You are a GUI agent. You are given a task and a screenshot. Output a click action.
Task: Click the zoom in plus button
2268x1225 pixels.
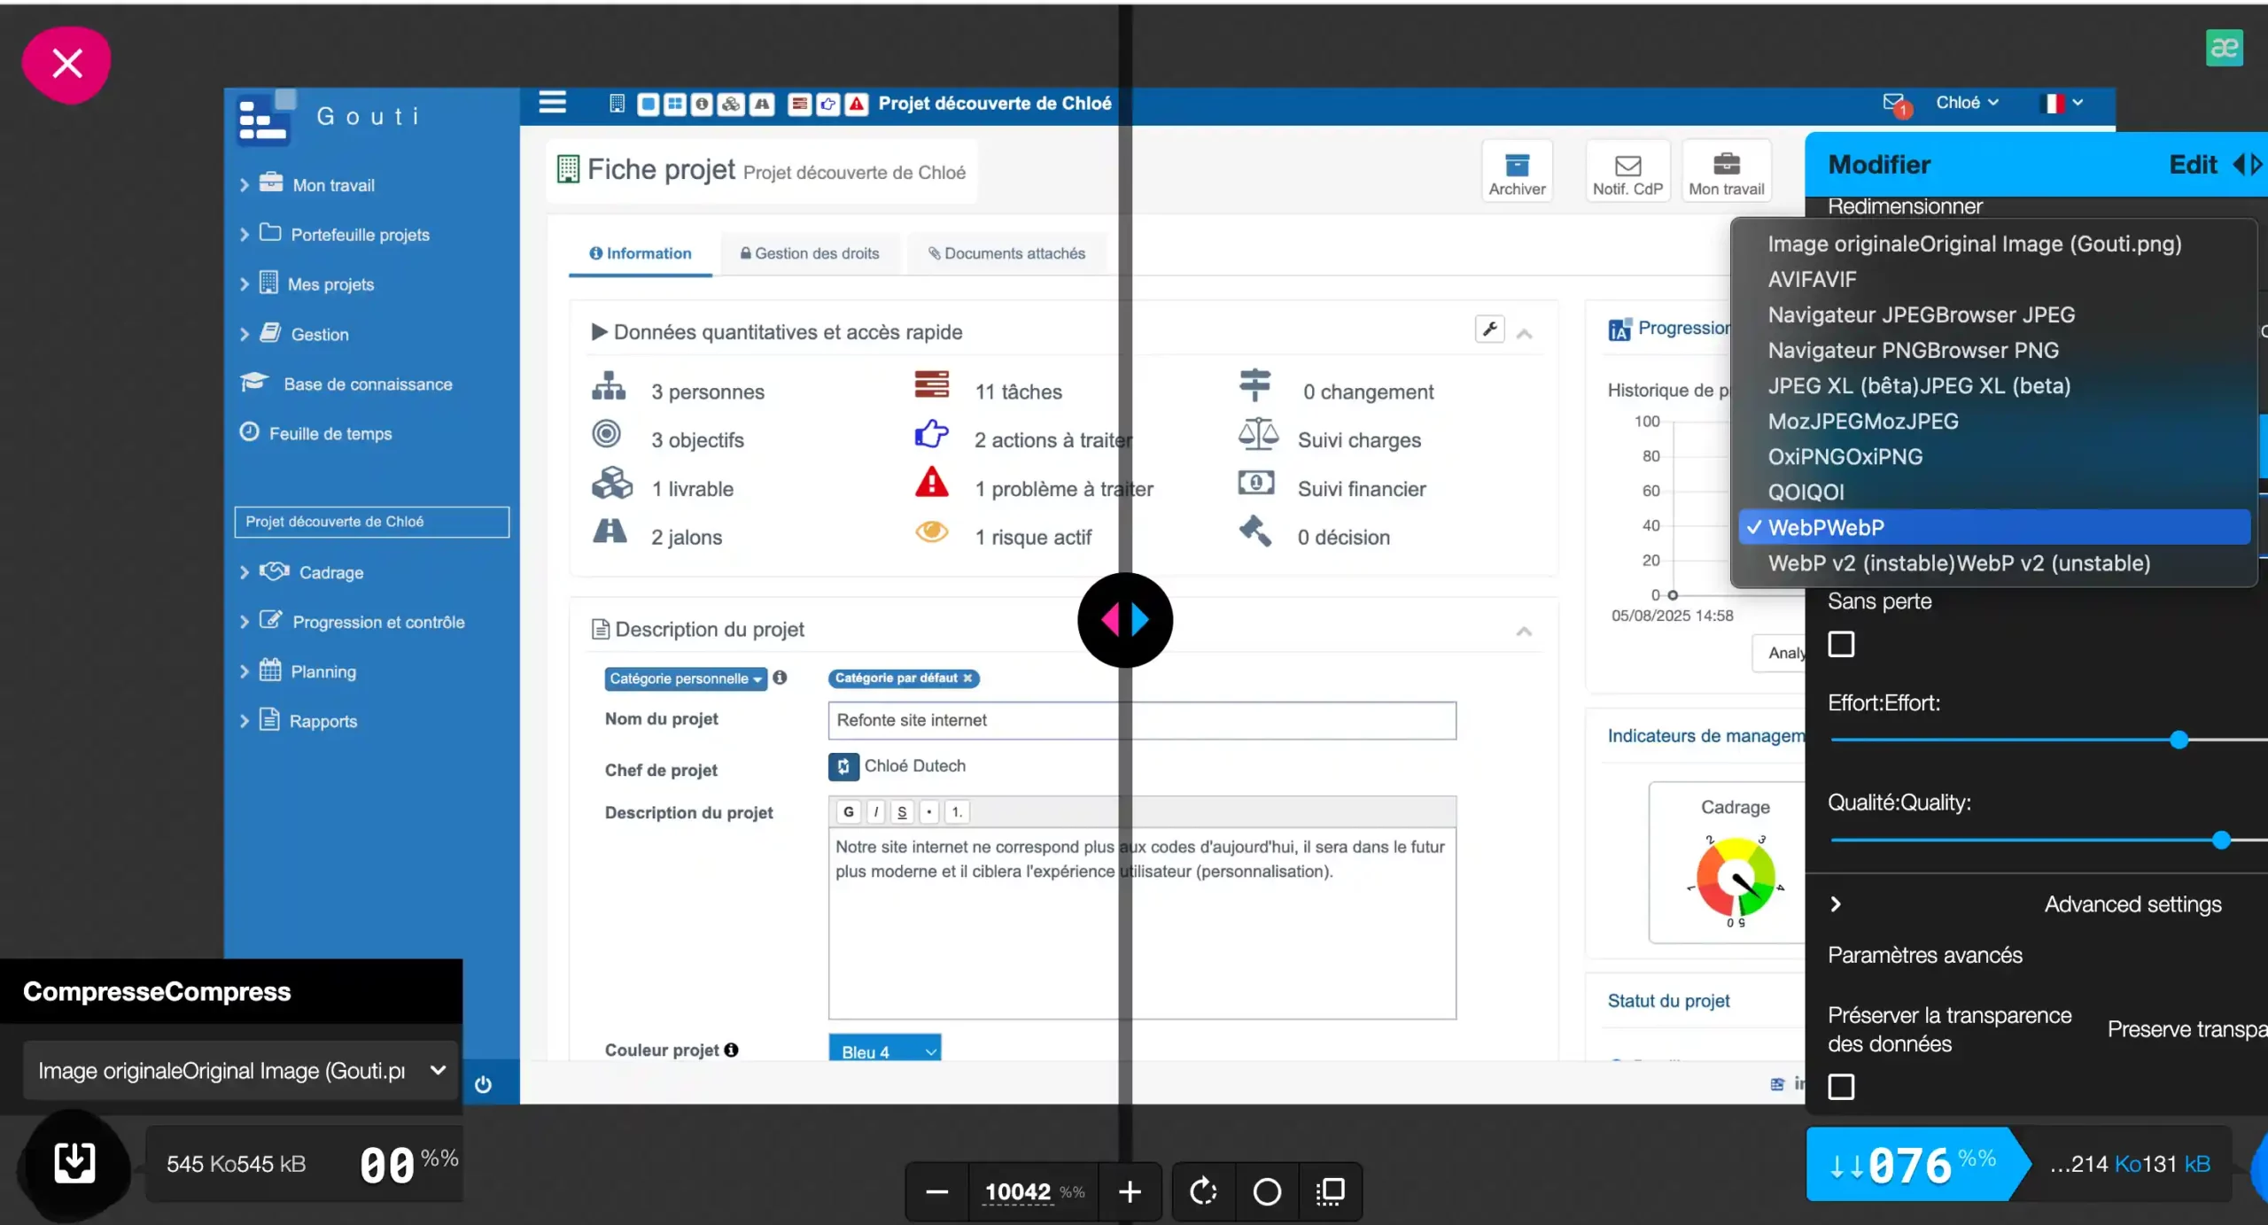coord(1130,1191)
